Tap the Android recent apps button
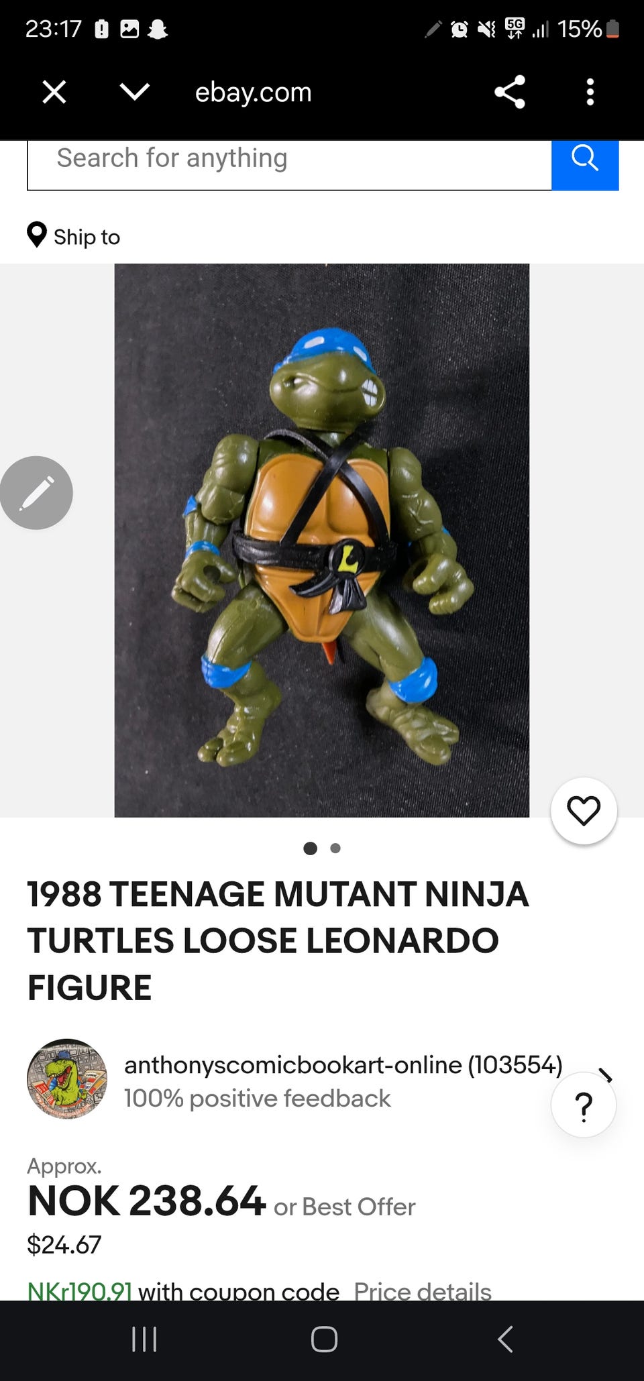 [144, 1339]
